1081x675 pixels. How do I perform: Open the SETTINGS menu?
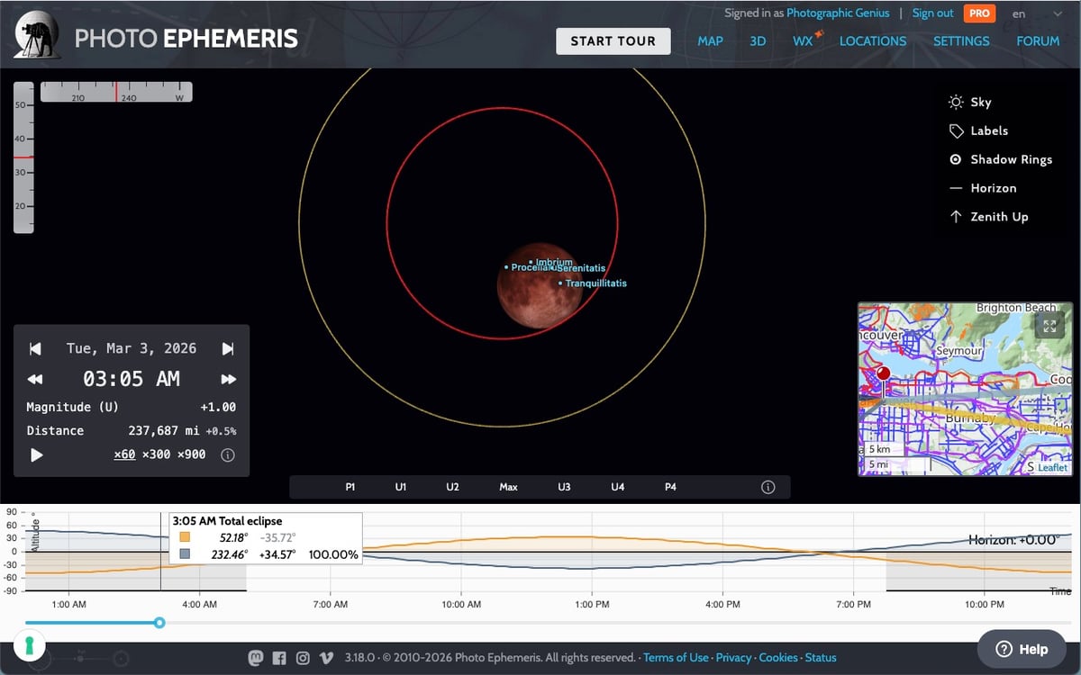click(961, 40)
